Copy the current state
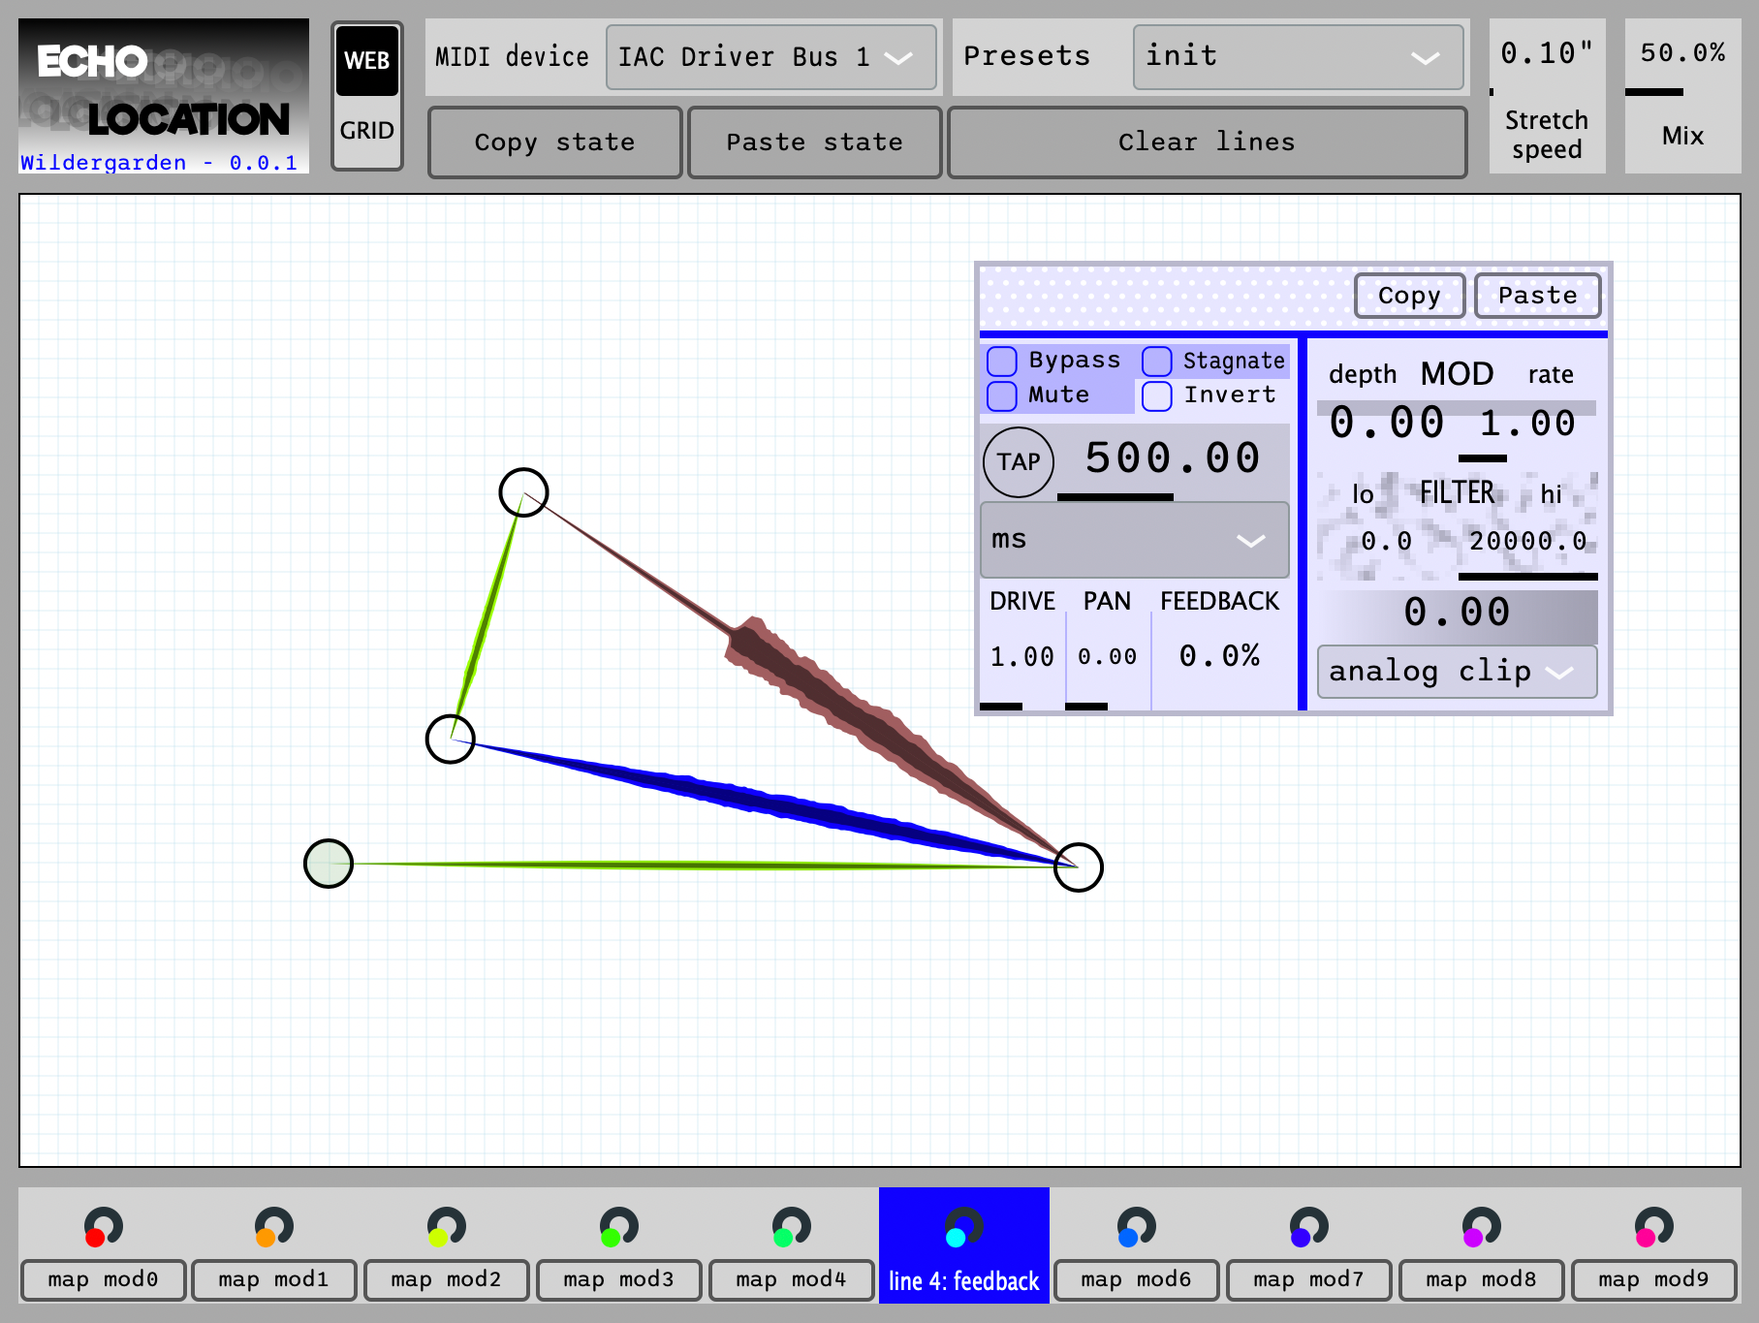This screenshot has width=1759, height=1323. click(x=553, y=142)
